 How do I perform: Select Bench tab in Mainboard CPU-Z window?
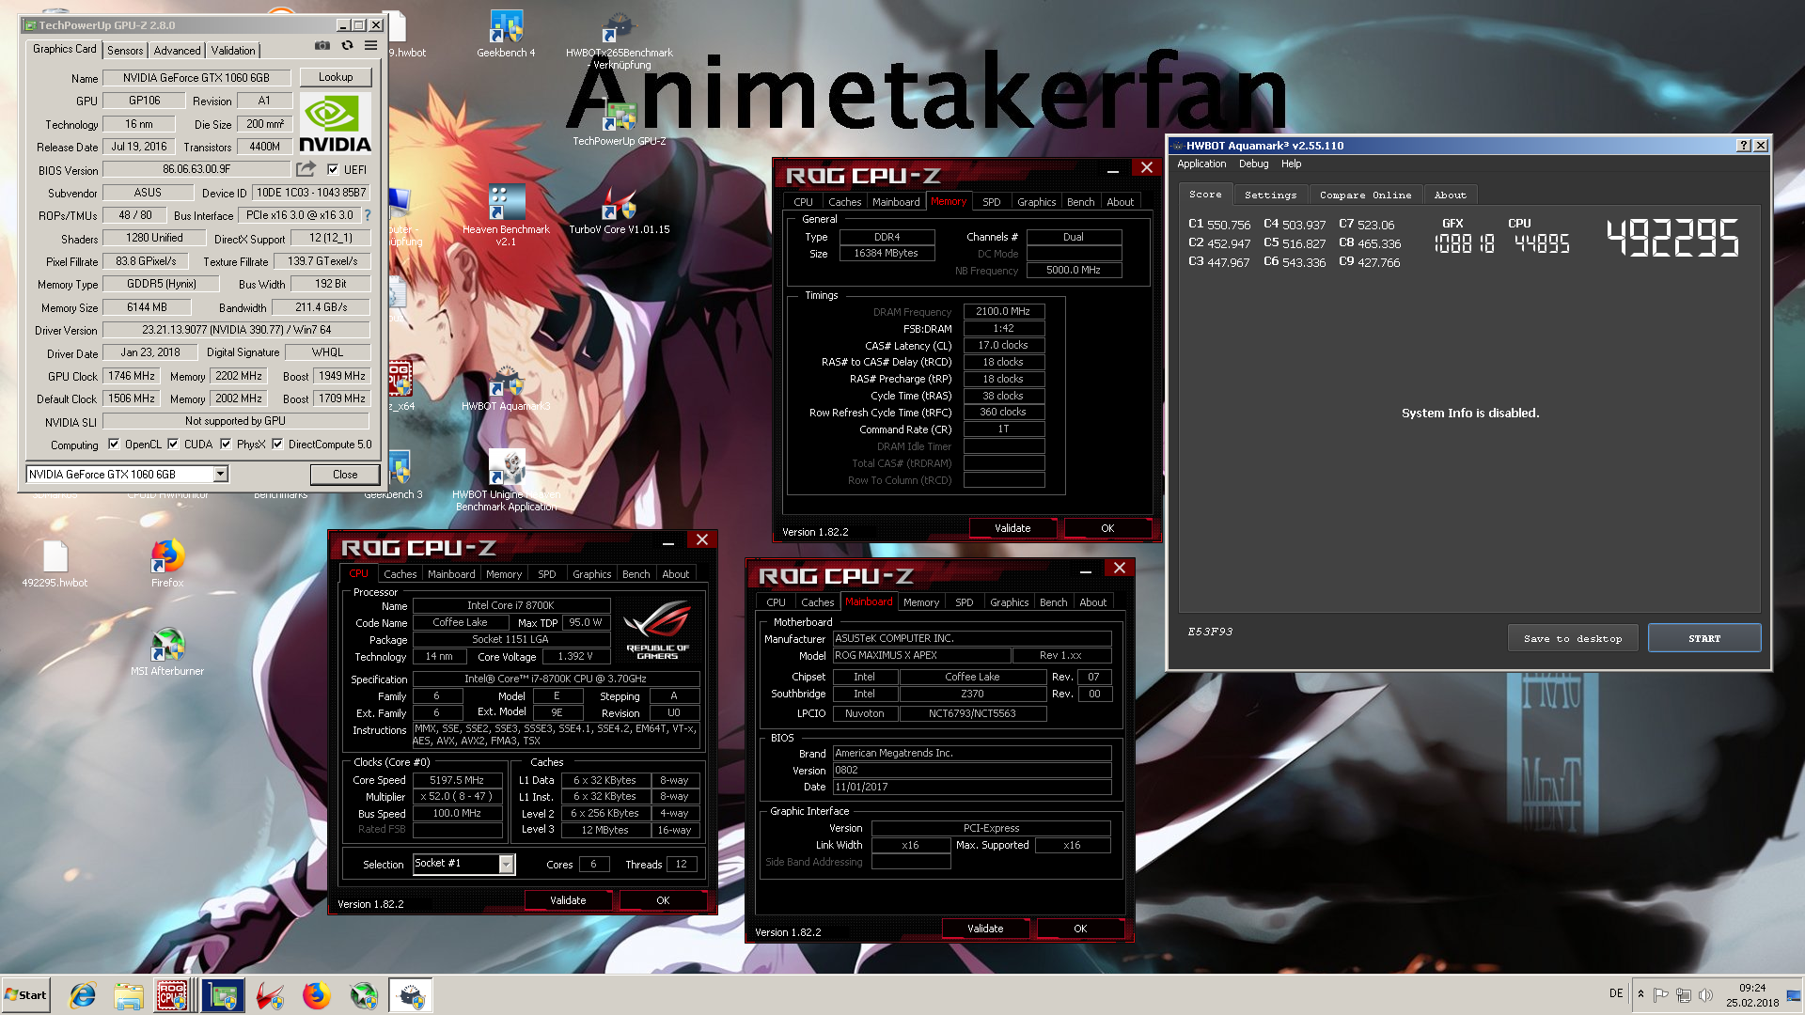coord(1053,602)
